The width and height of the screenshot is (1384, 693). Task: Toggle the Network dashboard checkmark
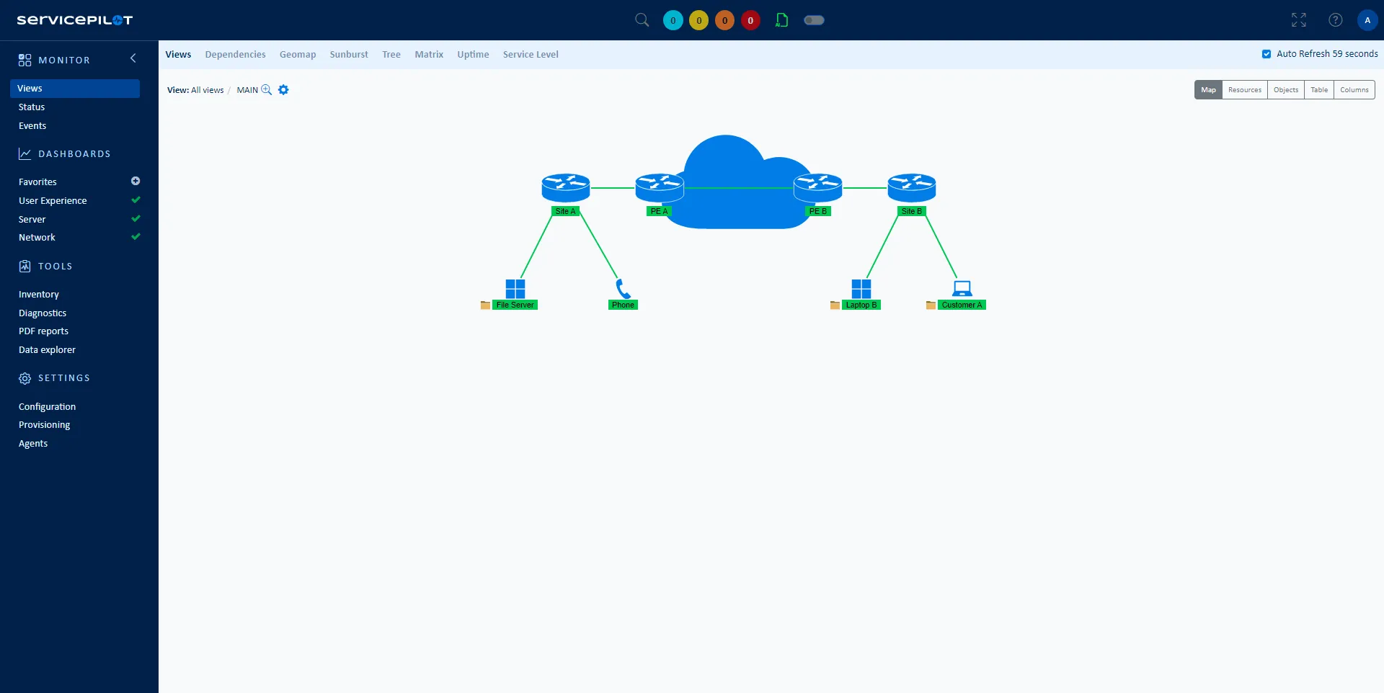(x=136, y=236)
